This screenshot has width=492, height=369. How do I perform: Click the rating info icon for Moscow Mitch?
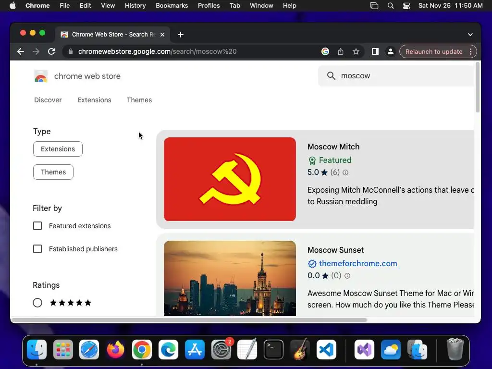[x=345, y=172]
